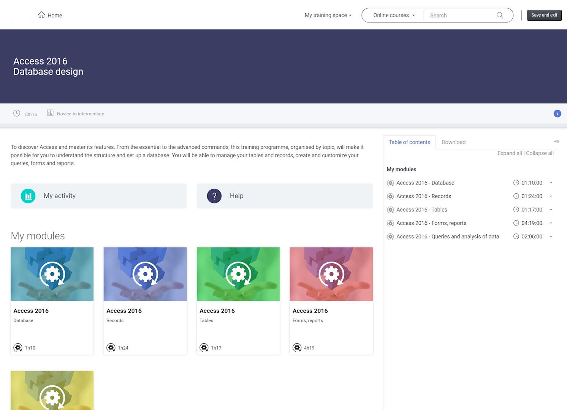Click gear icon next to Queries and analysis of data
This screenshot has height=410, width=567.
pos(390,237)
